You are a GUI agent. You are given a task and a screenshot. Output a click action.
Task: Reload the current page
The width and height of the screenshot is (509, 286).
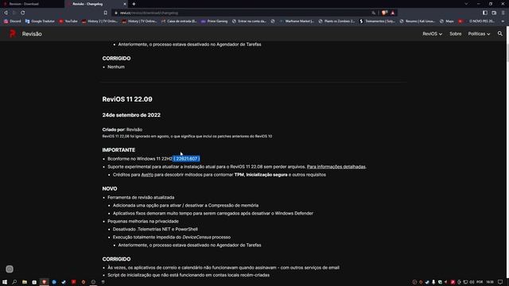[x=23, y=13]
